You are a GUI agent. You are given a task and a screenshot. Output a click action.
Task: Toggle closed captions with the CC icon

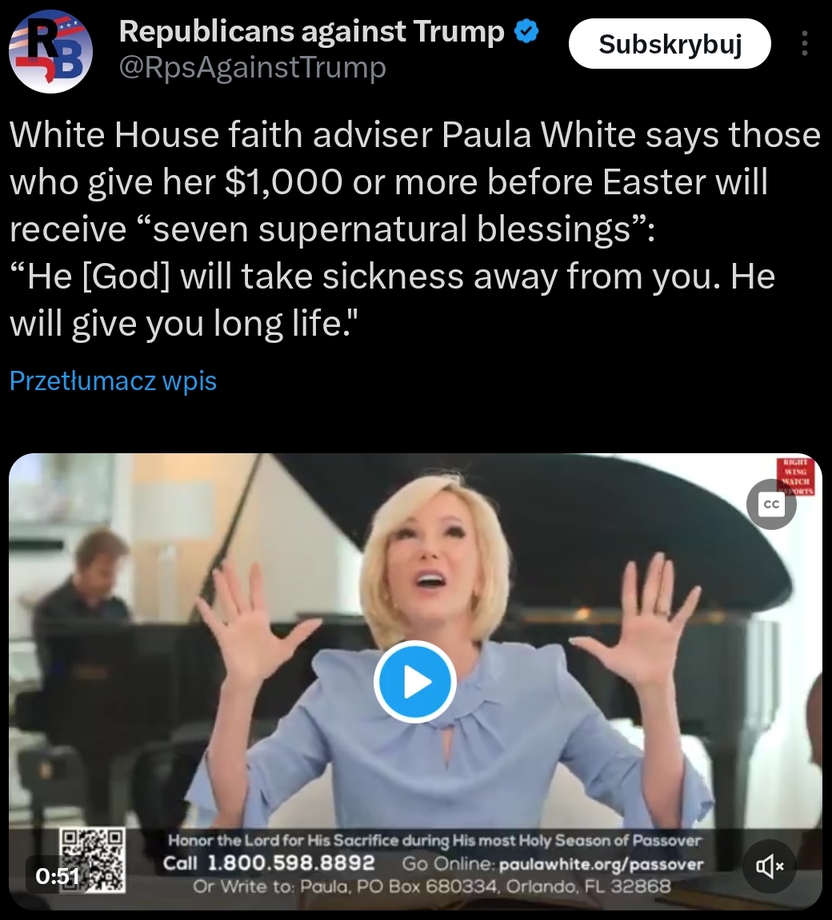[x=771, y=504]
